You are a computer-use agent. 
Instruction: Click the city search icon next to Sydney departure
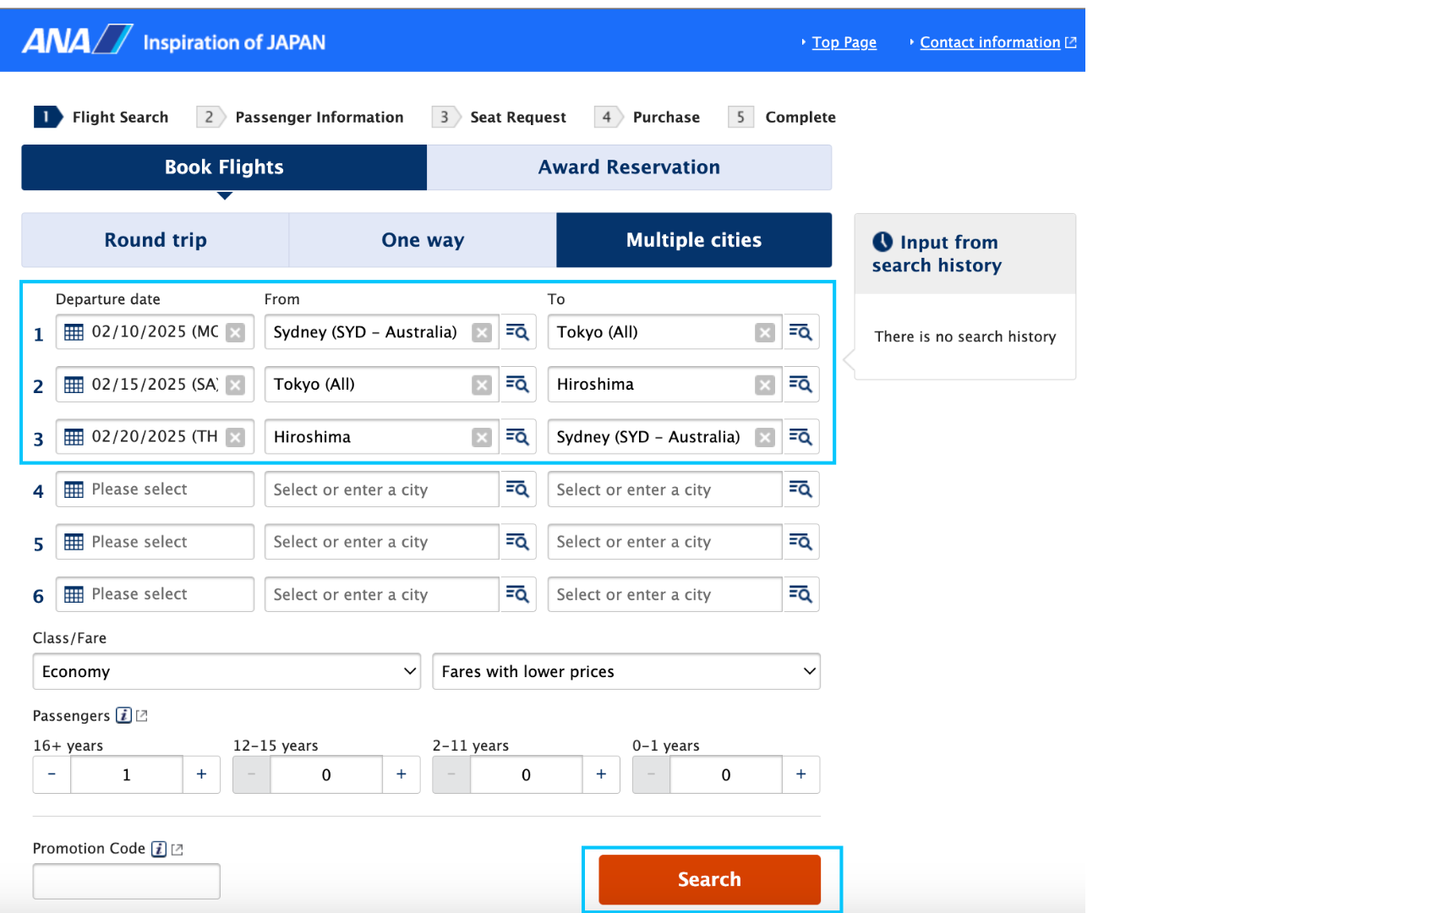coord(517,331)
